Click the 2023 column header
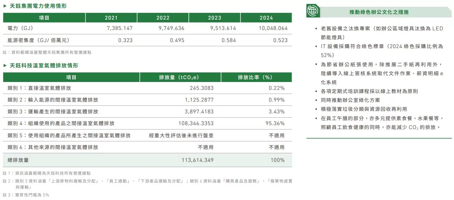 pyautogui.click(x=215, y=18)
